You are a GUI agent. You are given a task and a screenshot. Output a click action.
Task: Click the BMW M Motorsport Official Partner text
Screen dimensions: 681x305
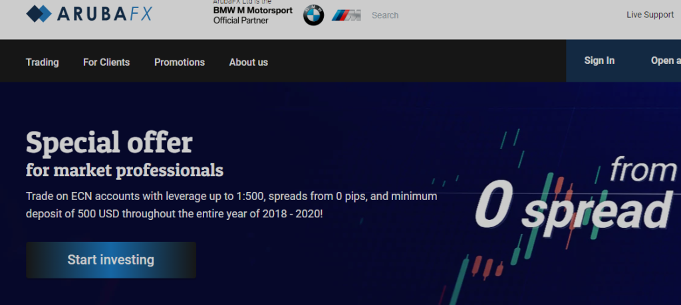252,15
